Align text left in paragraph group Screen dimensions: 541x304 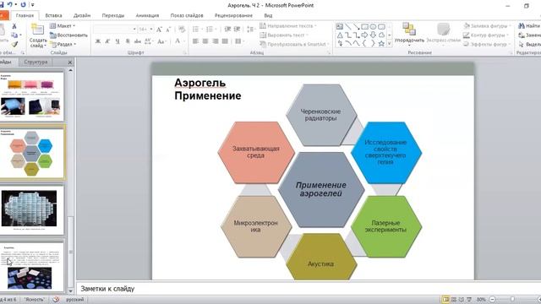pos(195,41)
